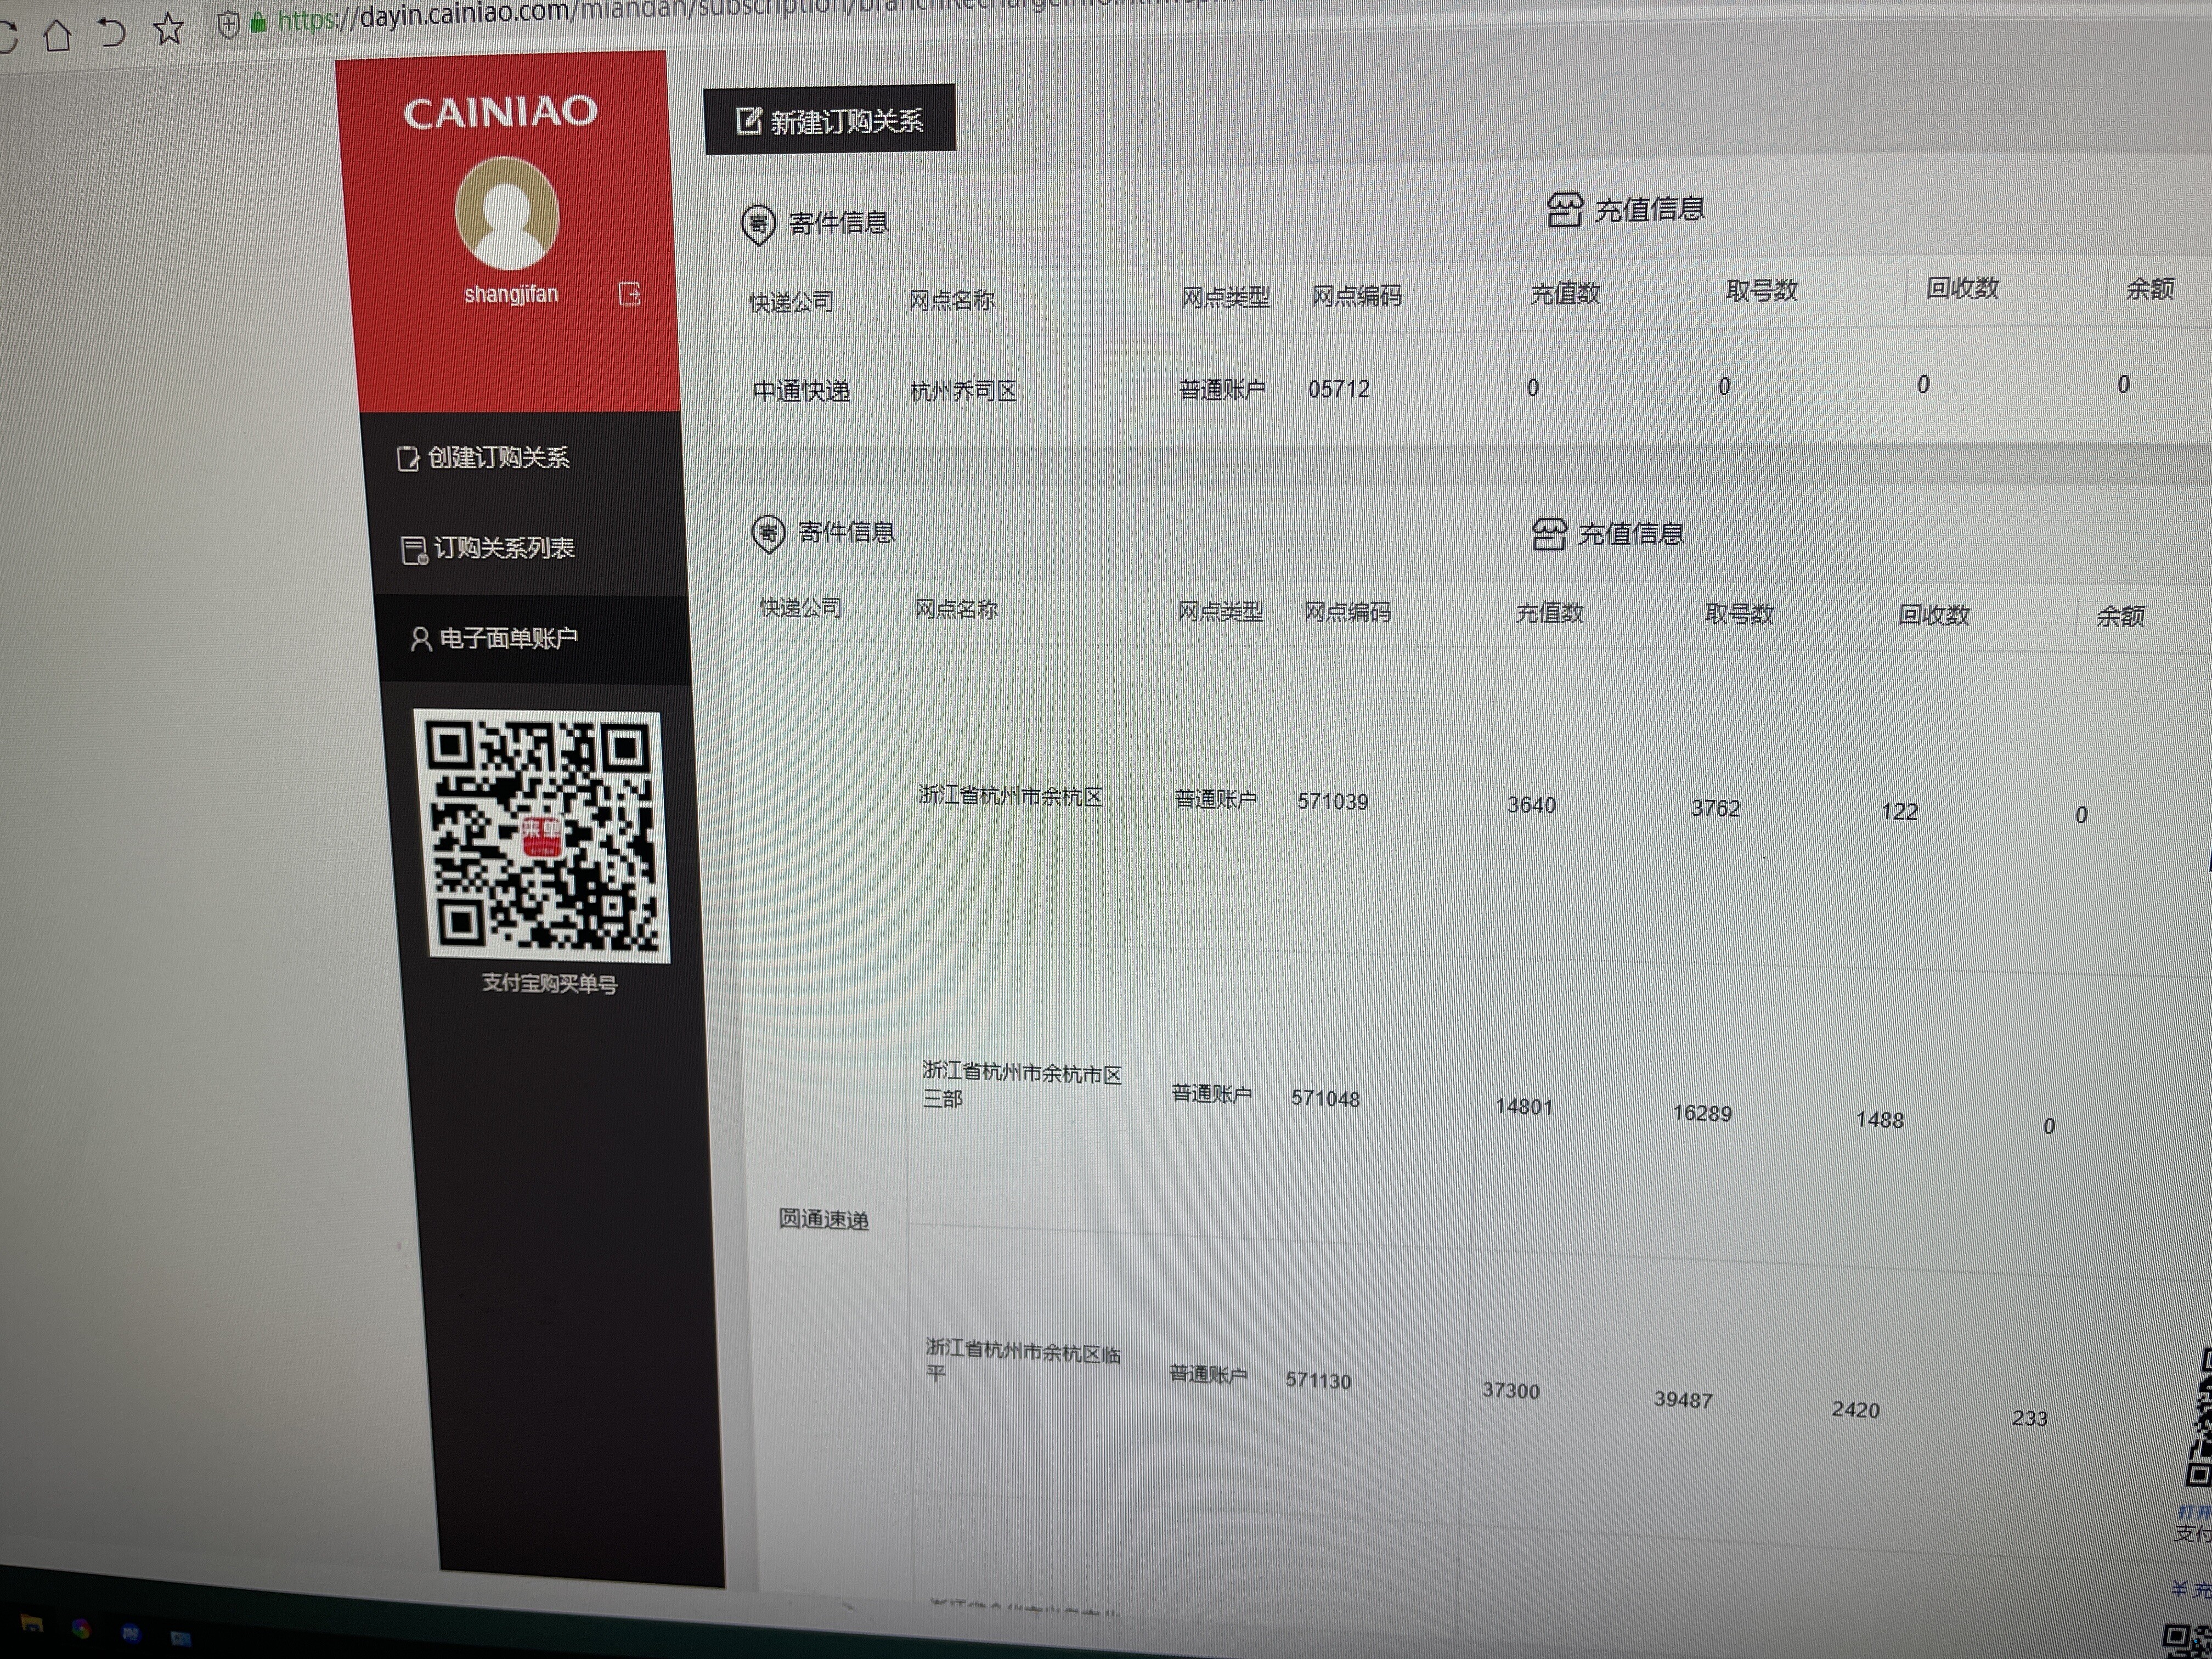Image resolution: width=2212 pixels, height=1659 pixels.
Task: Click branch code 571048
Action: (1325, 1098)
